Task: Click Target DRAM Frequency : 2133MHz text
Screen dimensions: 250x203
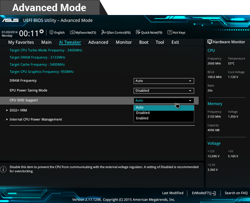Action: (37, 58)
